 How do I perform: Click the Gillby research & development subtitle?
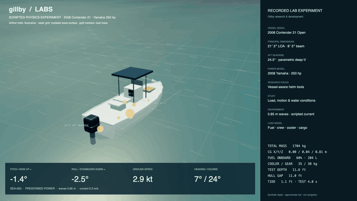point(285,17)
